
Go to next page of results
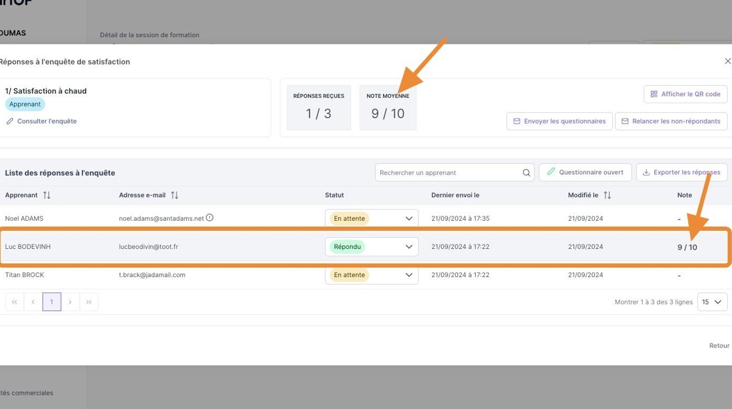[70, 302]
